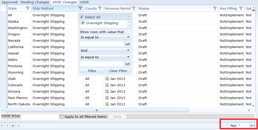Screen dimensions: 258x130
Task: Open County column filter funnel
Action: tap(100, 8)
